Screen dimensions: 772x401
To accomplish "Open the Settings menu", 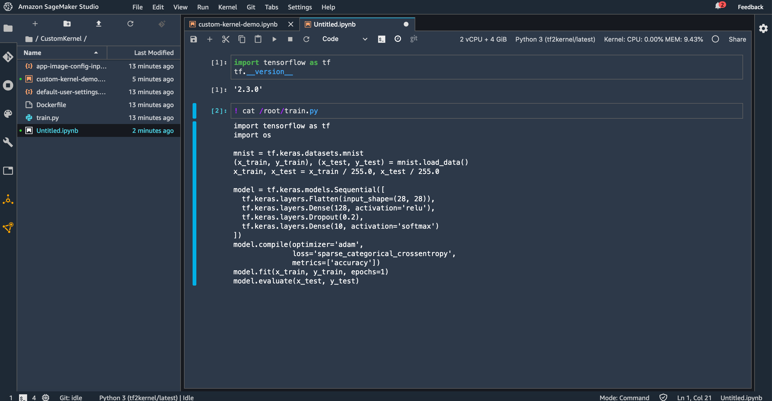I will pos(300,7).
